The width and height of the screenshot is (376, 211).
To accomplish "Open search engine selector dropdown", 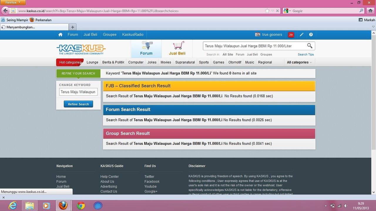I will pyautogui.click(x=287, y=11).
